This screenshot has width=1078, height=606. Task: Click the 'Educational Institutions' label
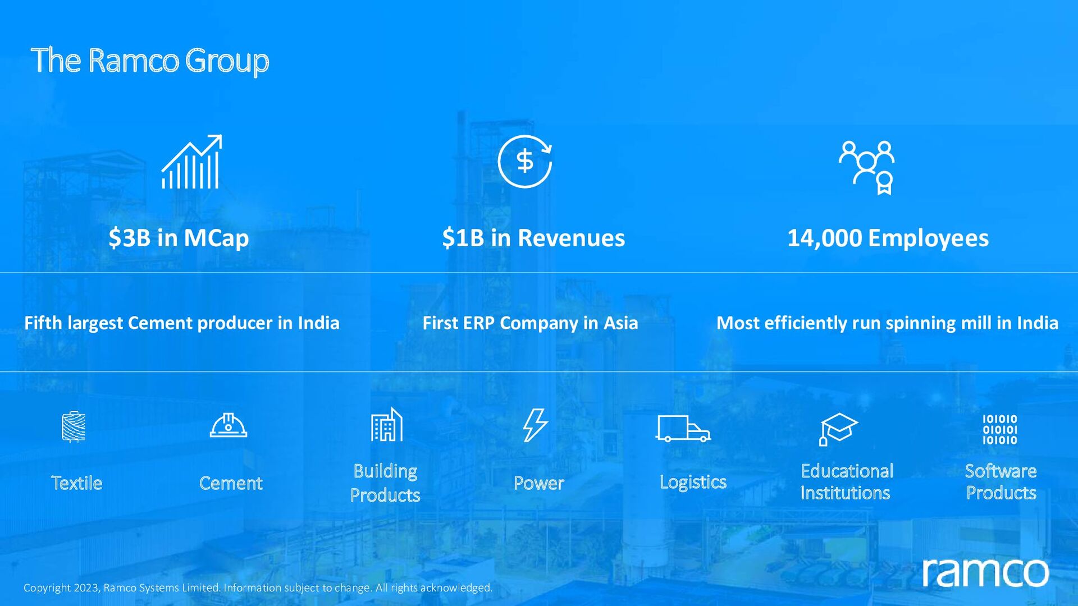[x=847, y=481]
